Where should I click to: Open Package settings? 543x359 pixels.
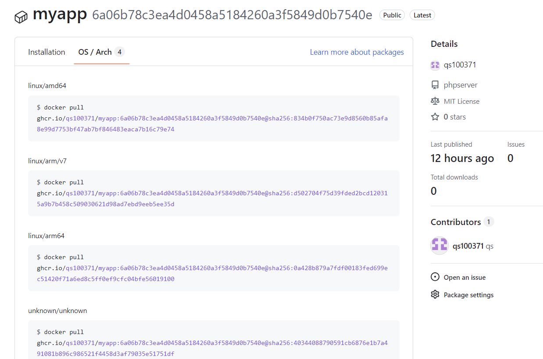click(468, 295)
